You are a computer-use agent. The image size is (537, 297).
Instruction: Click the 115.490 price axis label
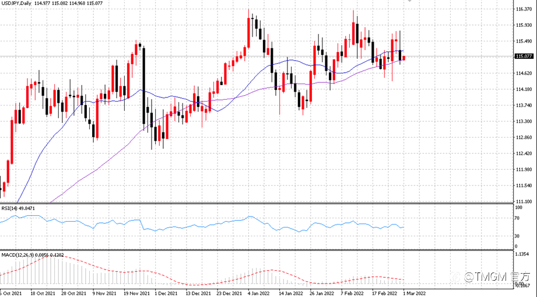[524, 41]
